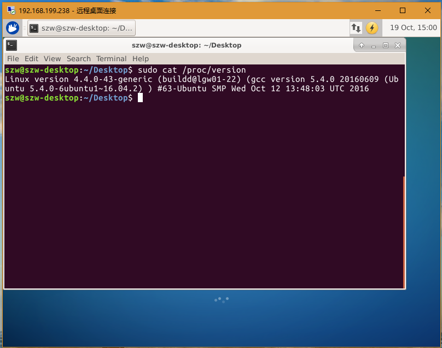Viewport: 442px width, 348px height.
Task: Click the 19 Oct, 15:00 panel clock
Action: coord(413,28)
